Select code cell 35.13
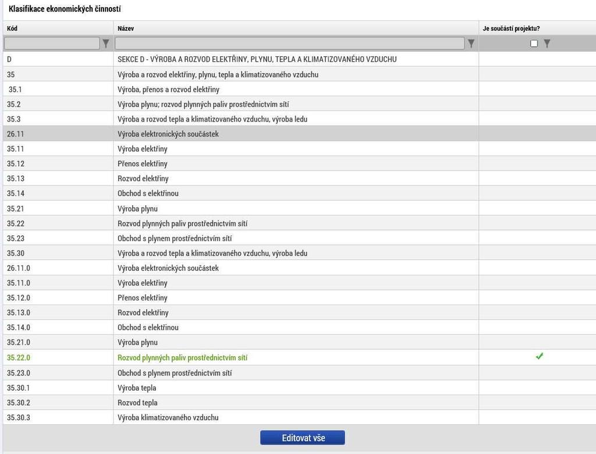 tap(16, 178)
